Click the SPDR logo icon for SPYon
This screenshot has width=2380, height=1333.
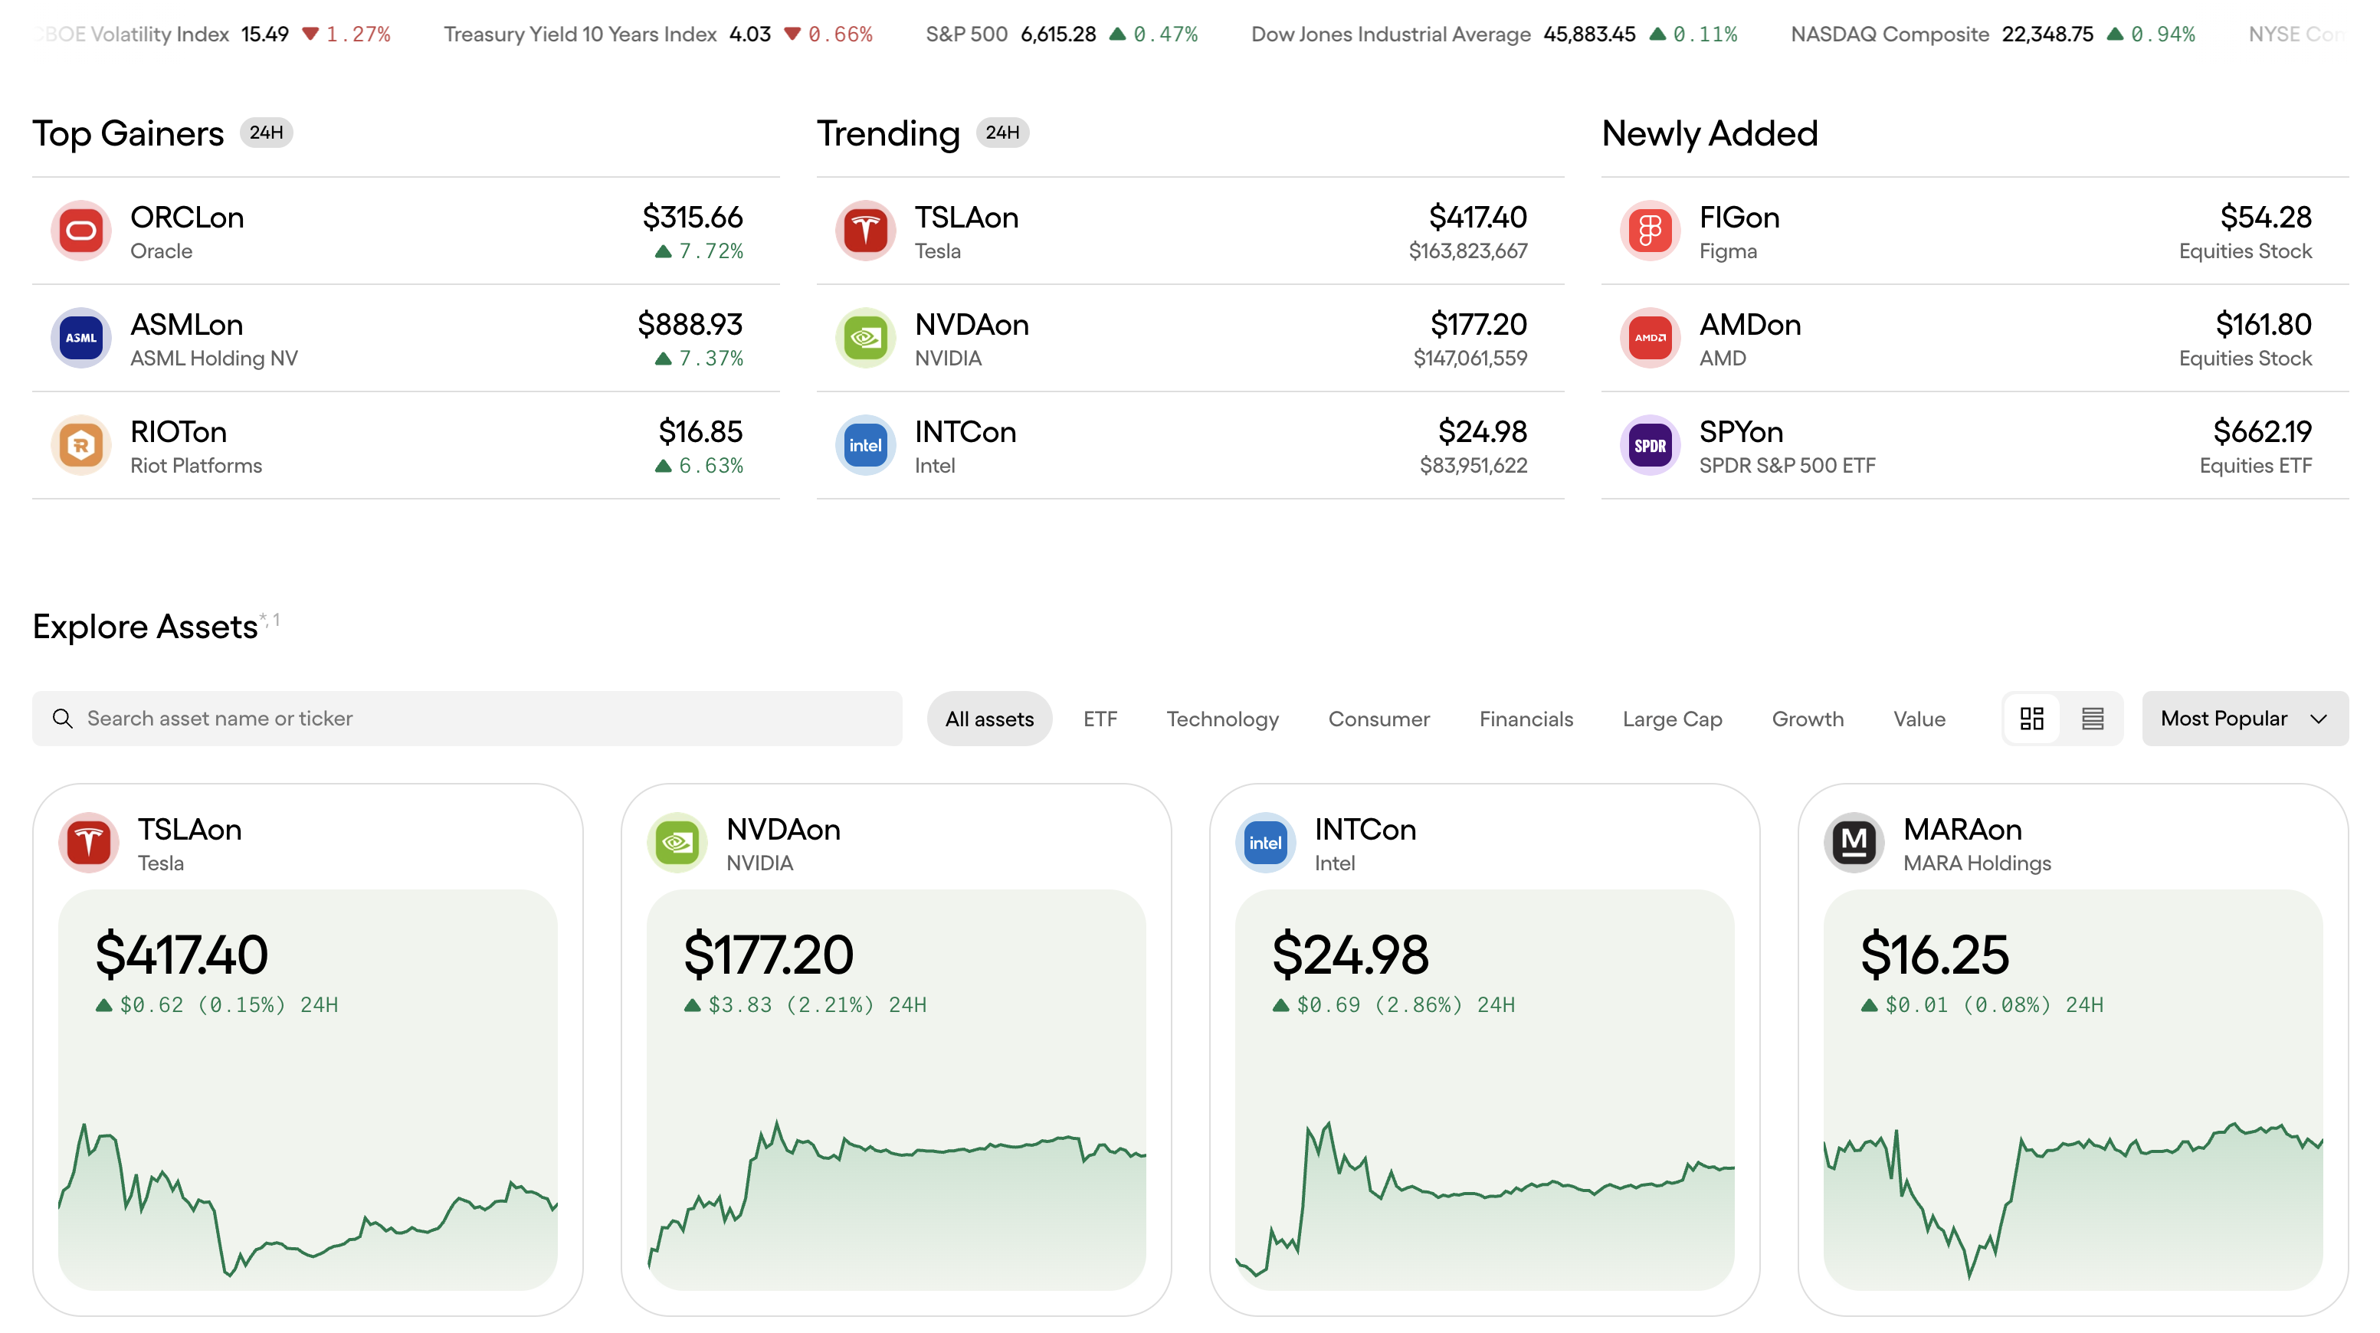point(1650,445)
